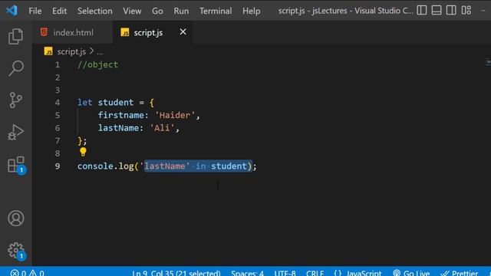Switch to the index.html tab

[x=72, y=32]
